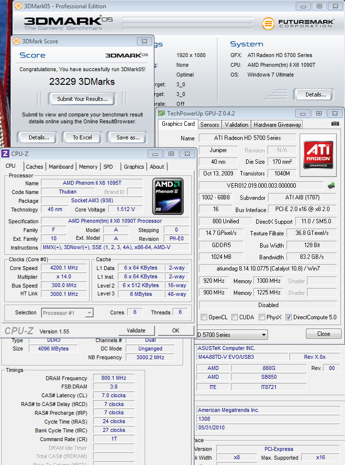Uncheck the DirectCompute 5.0 checkbox
The width and height of the screenshot is (345, 465).
click(x=288, y=317)
